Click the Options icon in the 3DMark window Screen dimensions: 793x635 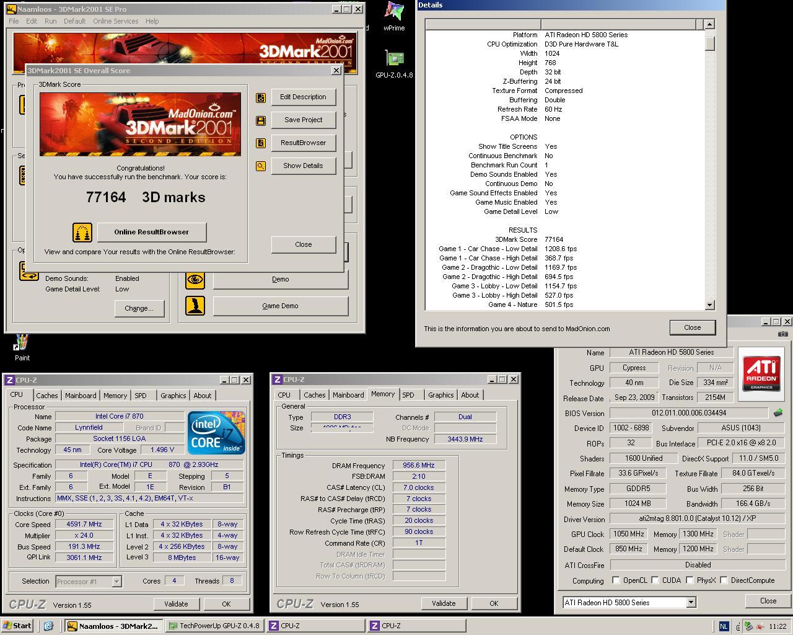28,271
